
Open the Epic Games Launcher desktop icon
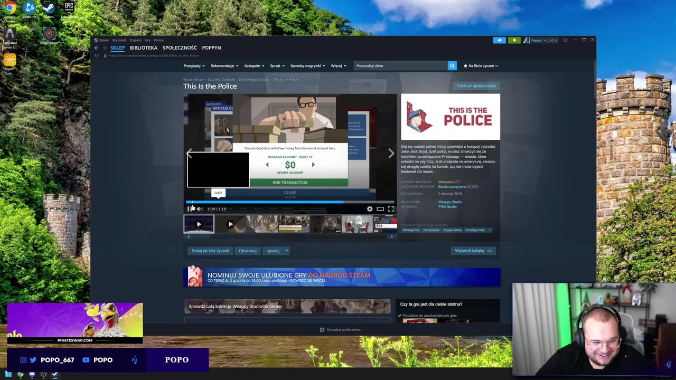pos(68,9)
